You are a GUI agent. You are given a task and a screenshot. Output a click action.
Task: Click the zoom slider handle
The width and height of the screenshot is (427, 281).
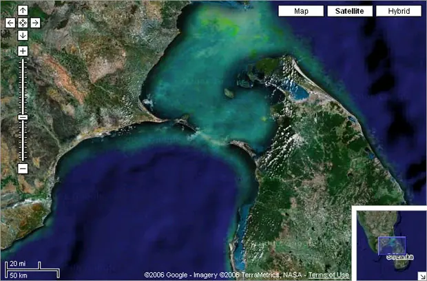[x=23, y=117]
